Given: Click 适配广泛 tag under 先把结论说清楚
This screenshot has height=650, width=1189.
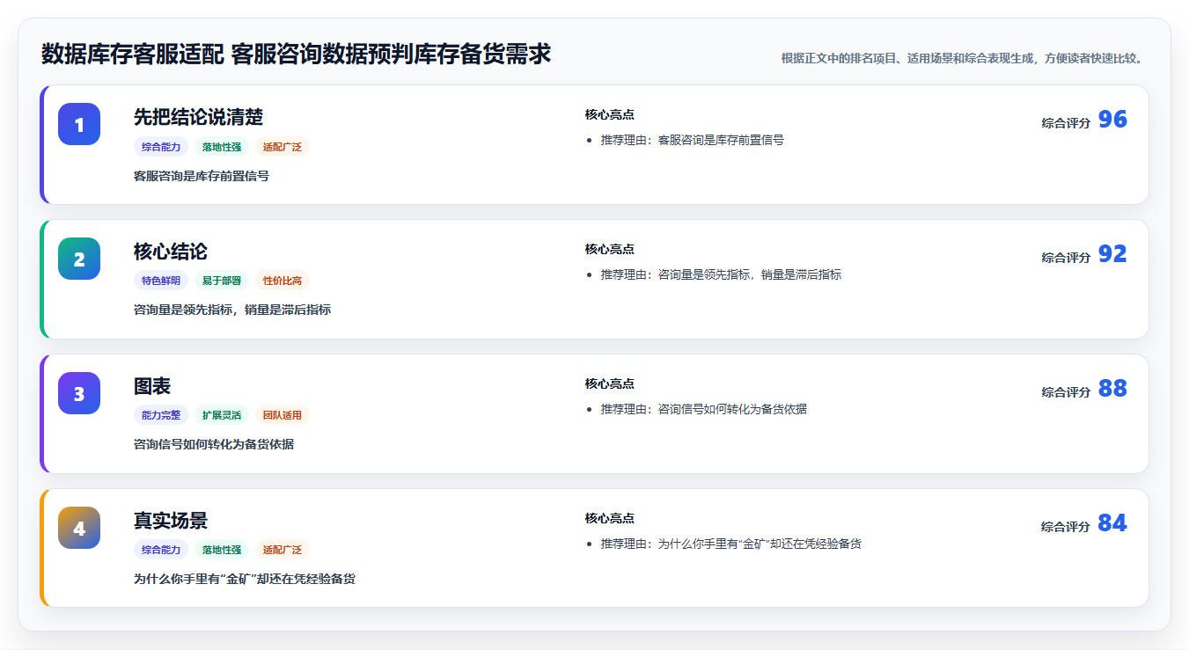Looking at the screenshot, I should click(283, 147).
